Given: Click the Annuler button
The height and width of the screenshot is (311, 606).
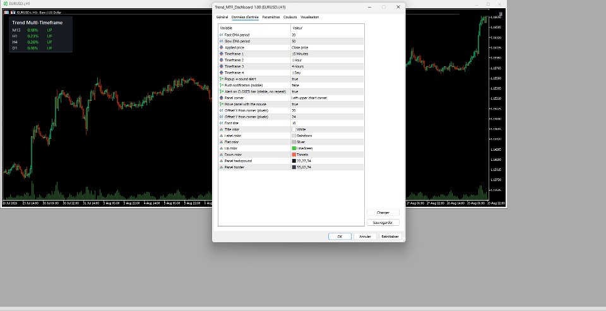Looking at the screenshot, I should click(365, 237).
